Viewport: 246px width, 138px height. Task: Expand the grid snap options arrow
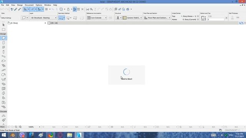[x=50, y=9]
